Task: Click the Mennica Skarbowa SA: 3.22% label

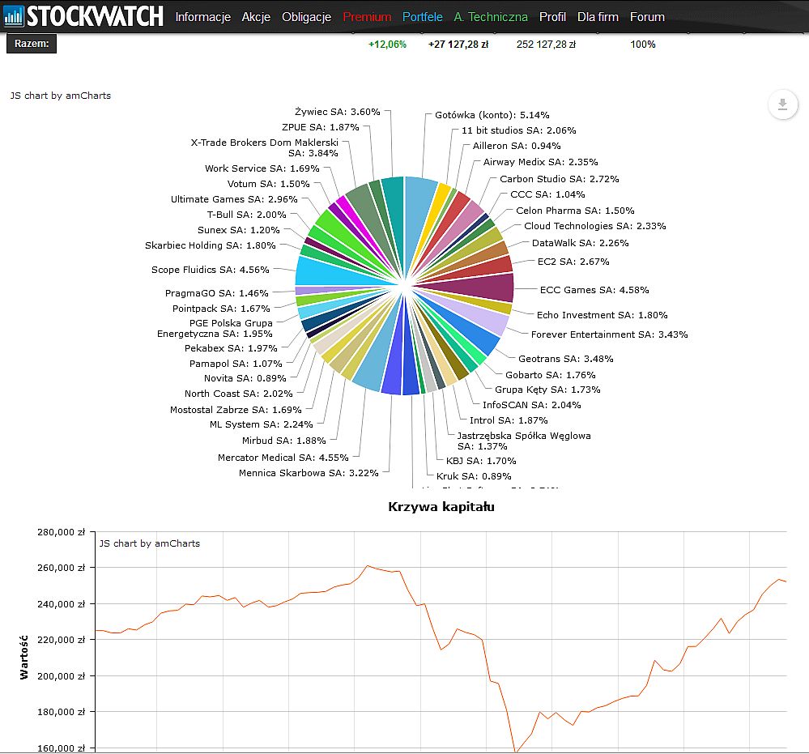Action: tap(309, 473)
